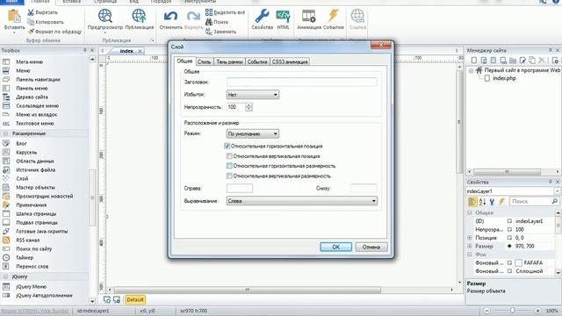Select Поиск по сайту tool in Toolbox

pos(33,248)
